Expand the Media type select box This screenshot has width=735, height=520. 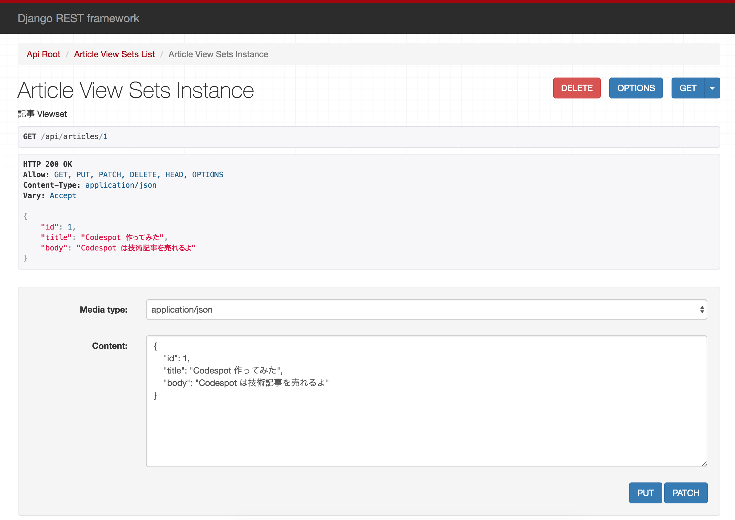pos(426,310)
